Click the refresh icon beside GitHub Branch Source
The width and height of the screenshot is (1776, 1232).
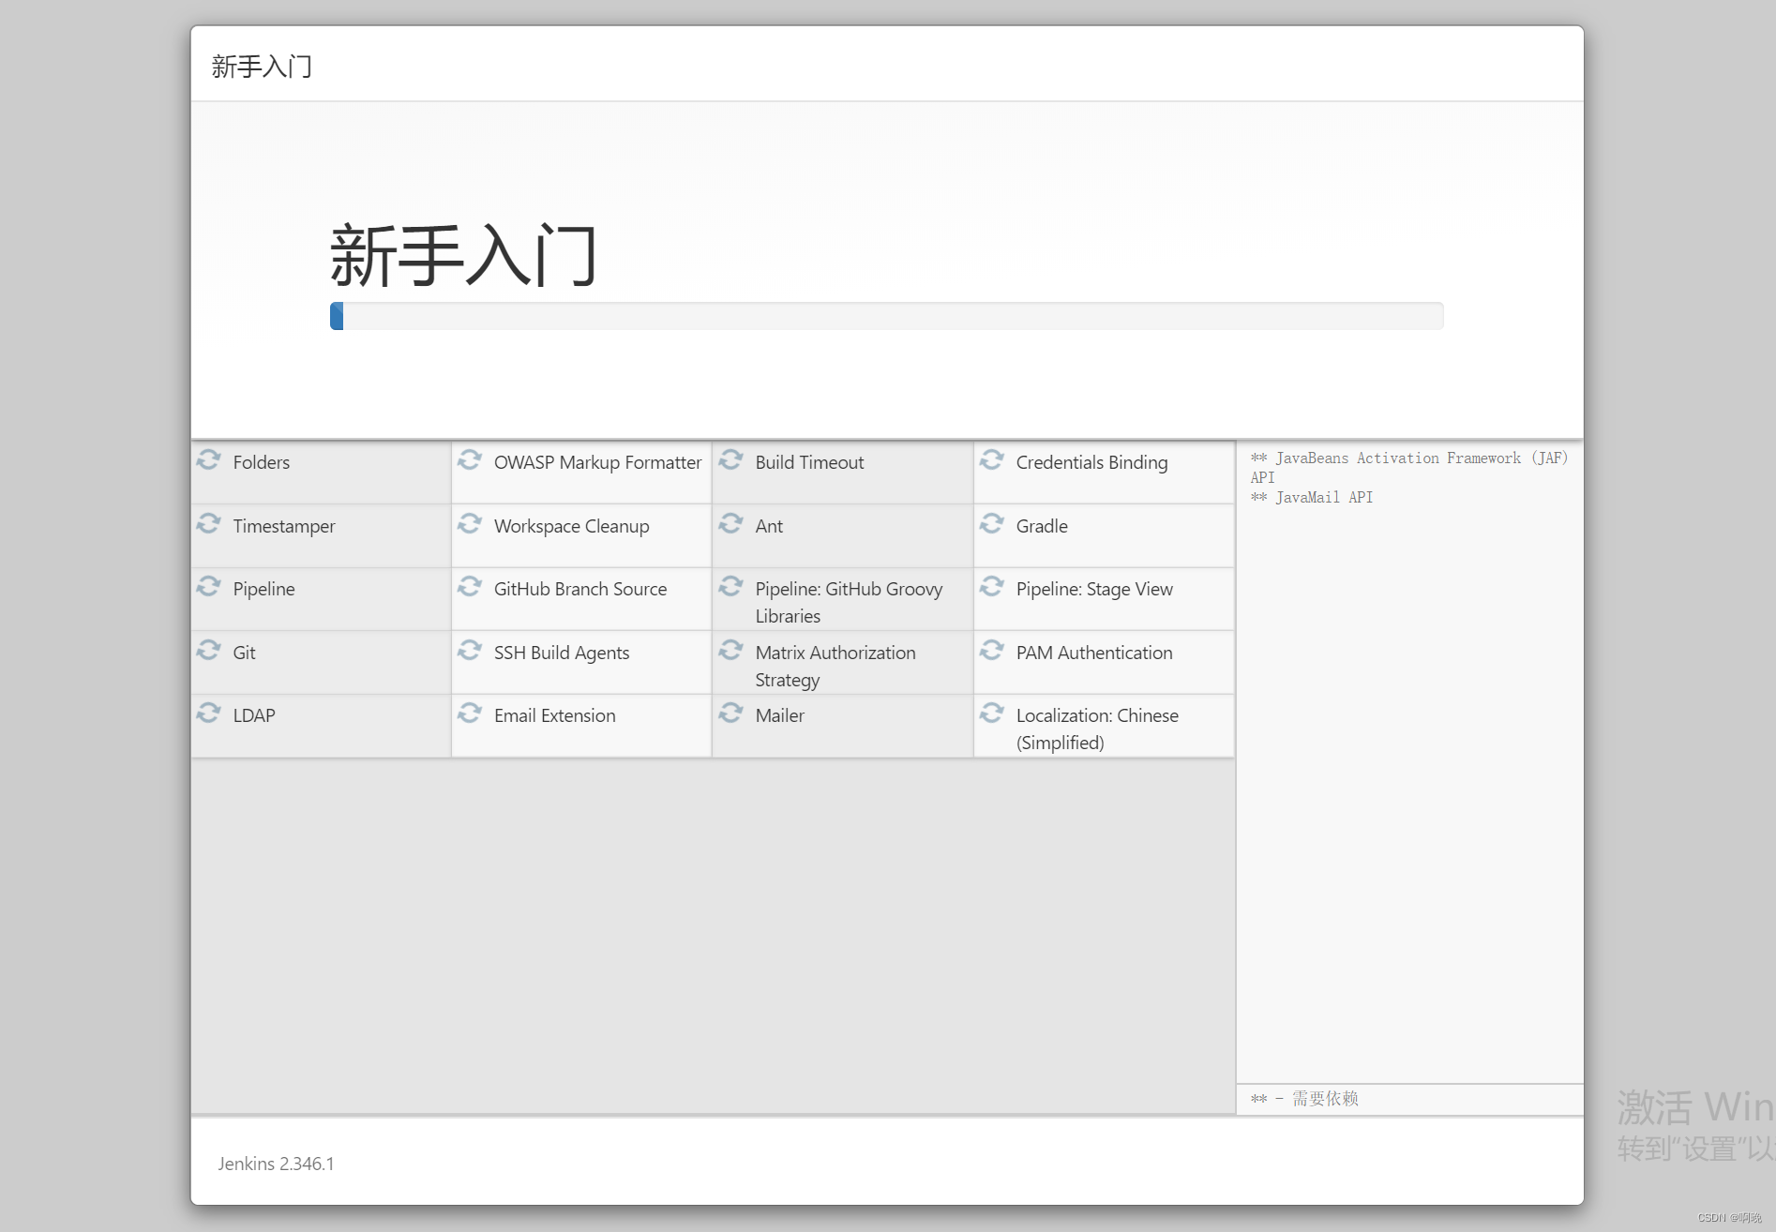pos(470,587)
